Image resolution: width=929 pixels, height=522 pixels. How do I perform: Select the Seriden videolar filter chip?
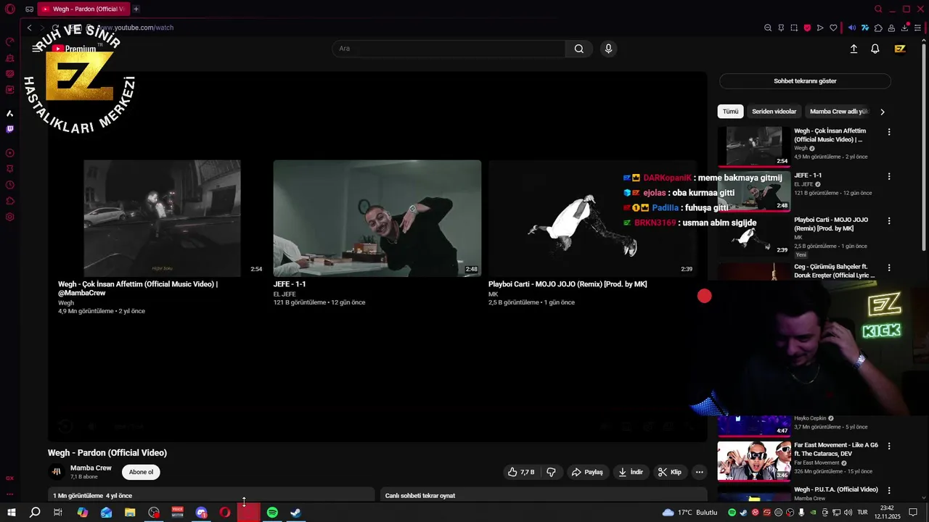pyautogui.click(x=774, y=112)
